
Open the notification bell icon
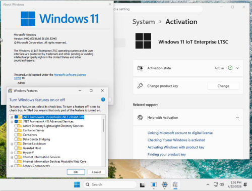[245, 184]
